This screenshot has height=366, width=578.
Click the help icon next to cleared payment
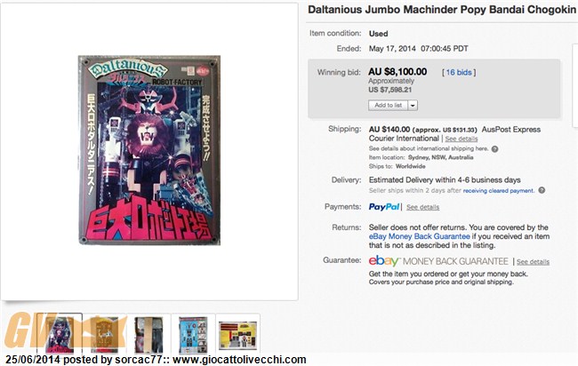coord(542,190)
